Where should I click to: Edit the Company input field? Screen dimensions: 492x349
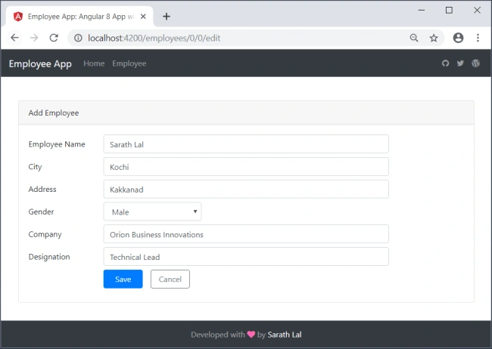pos(246,234)
